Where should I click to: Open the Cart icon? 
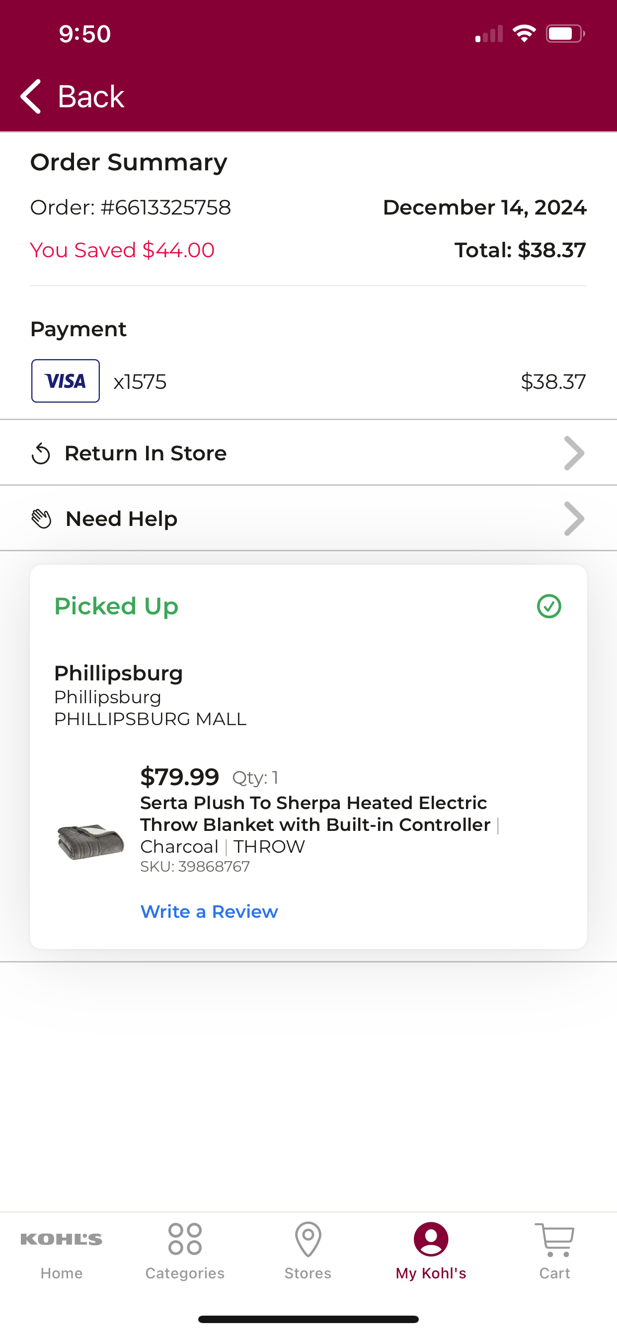(554, 1240)
